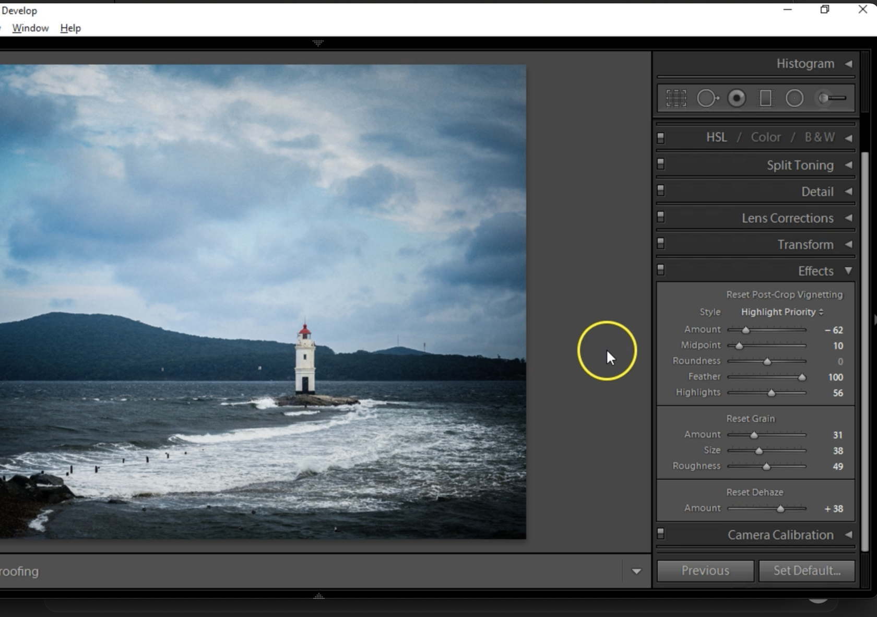Select the Graduated Filter tool
Viewport: 877px width, 617px height.
point(765,98)
